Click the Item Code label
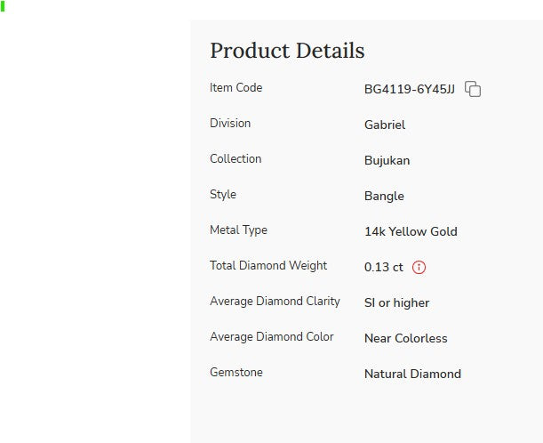The width and height of the screenshot is (543, 443). pos(236,87)
